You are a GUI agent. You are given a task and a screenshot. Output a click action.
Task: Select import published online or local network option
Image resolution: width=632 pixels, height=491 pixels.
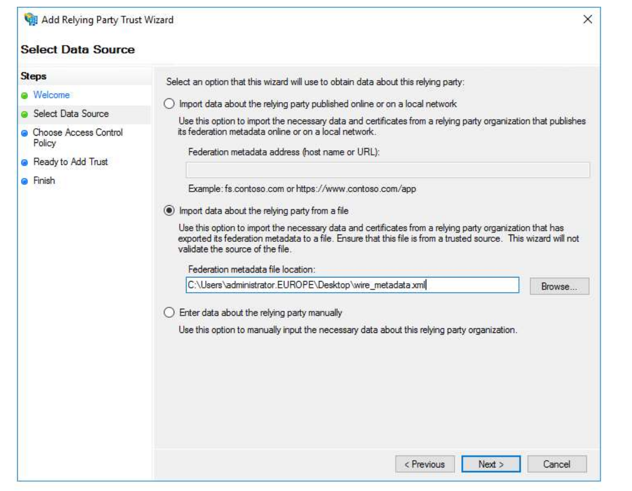[x=169, y=104]
